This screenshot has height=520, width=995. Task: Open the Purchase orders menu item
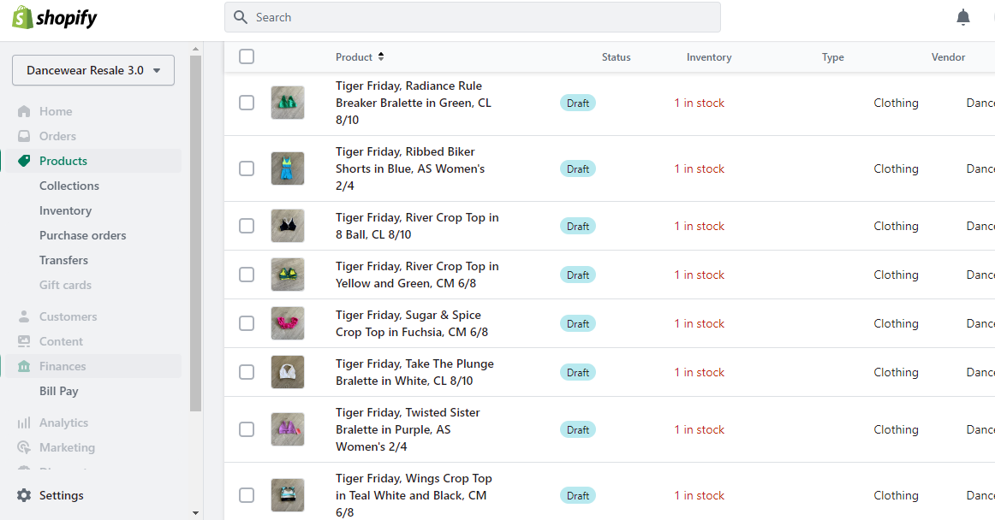(82, 235)
